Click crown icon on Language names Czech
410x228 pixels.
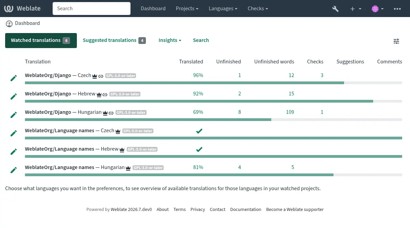click(x=118, y=131)
